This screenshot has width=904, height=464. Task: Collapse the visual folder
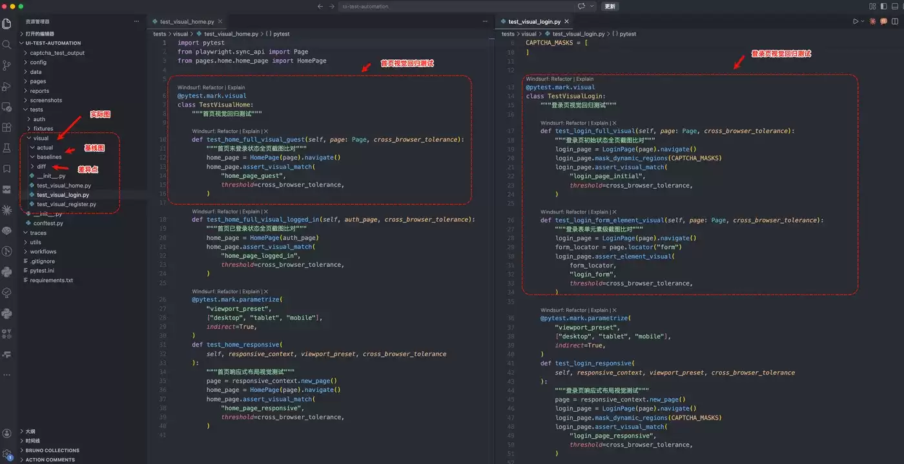tap(41, 138)
